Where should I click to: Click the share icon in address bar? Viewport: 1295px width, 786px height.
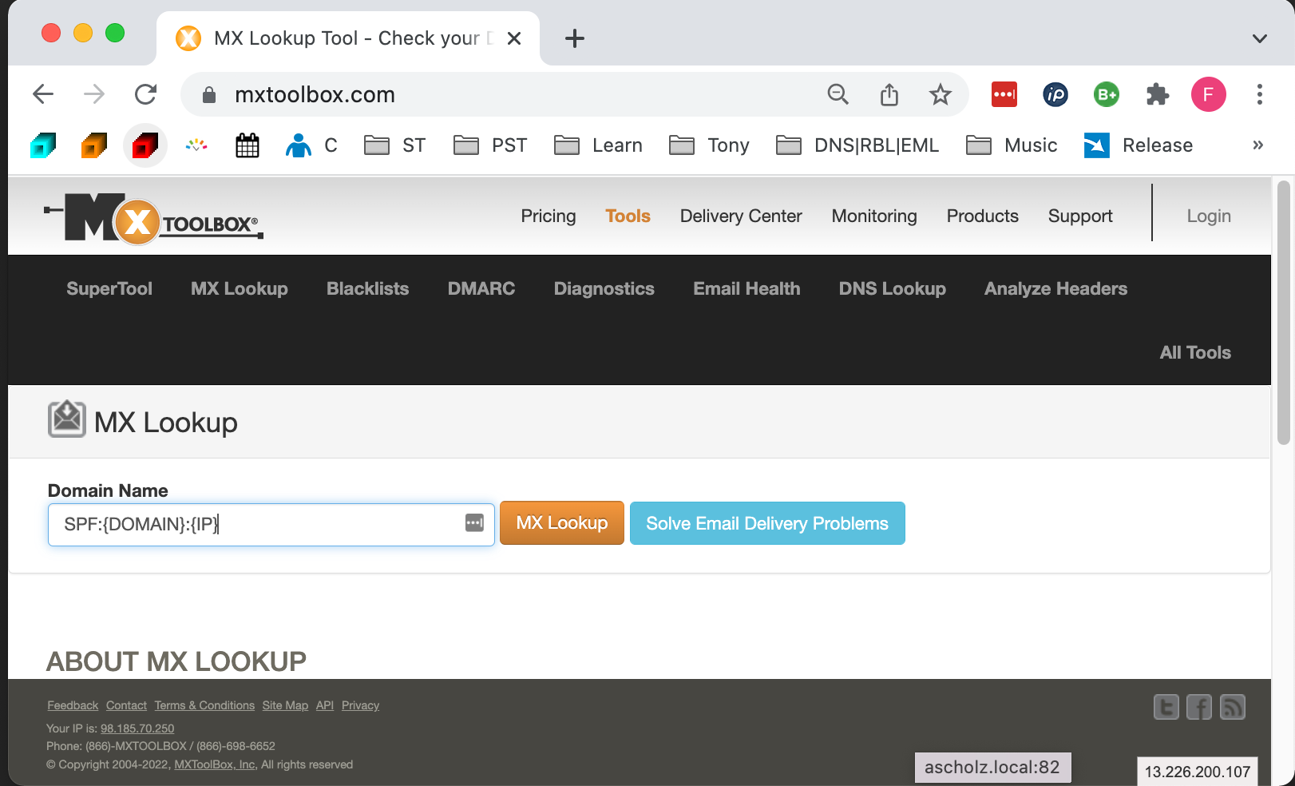tap(889, 95)
